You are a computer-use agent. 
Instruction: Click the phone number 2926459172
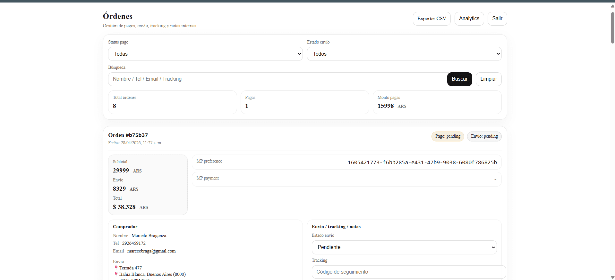click(134, 243)
